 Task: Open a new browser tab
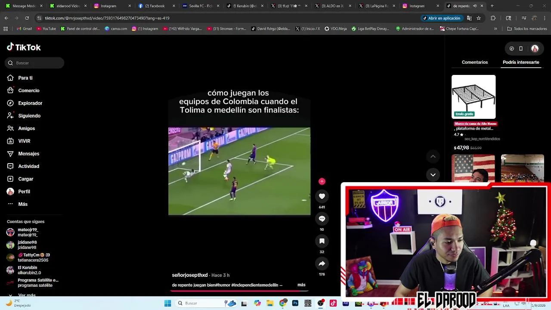point(492,6)
